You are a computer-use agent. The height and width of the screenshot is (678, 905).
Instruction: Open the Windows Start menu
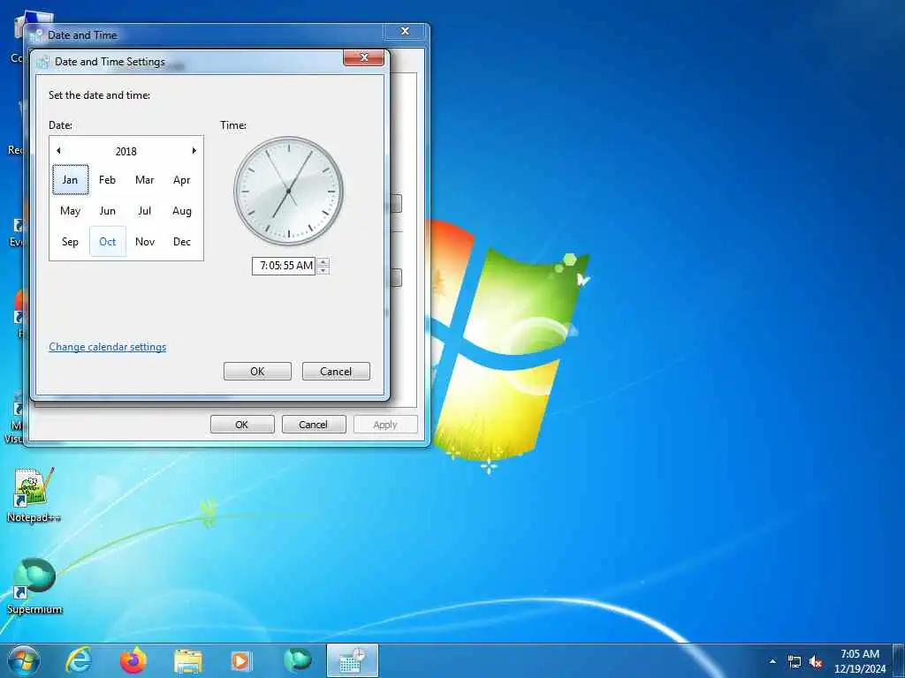23,660
